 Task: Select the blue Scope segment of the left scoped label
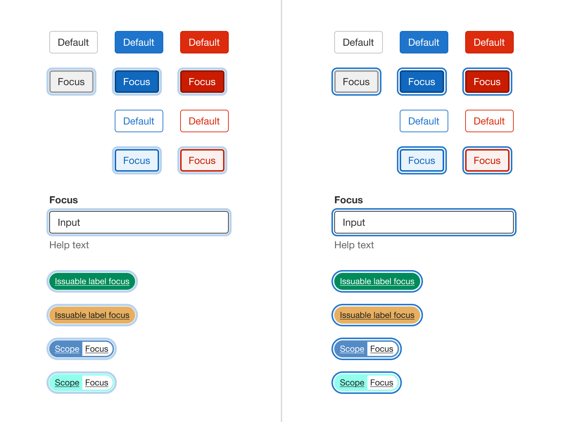pos(67,349)
